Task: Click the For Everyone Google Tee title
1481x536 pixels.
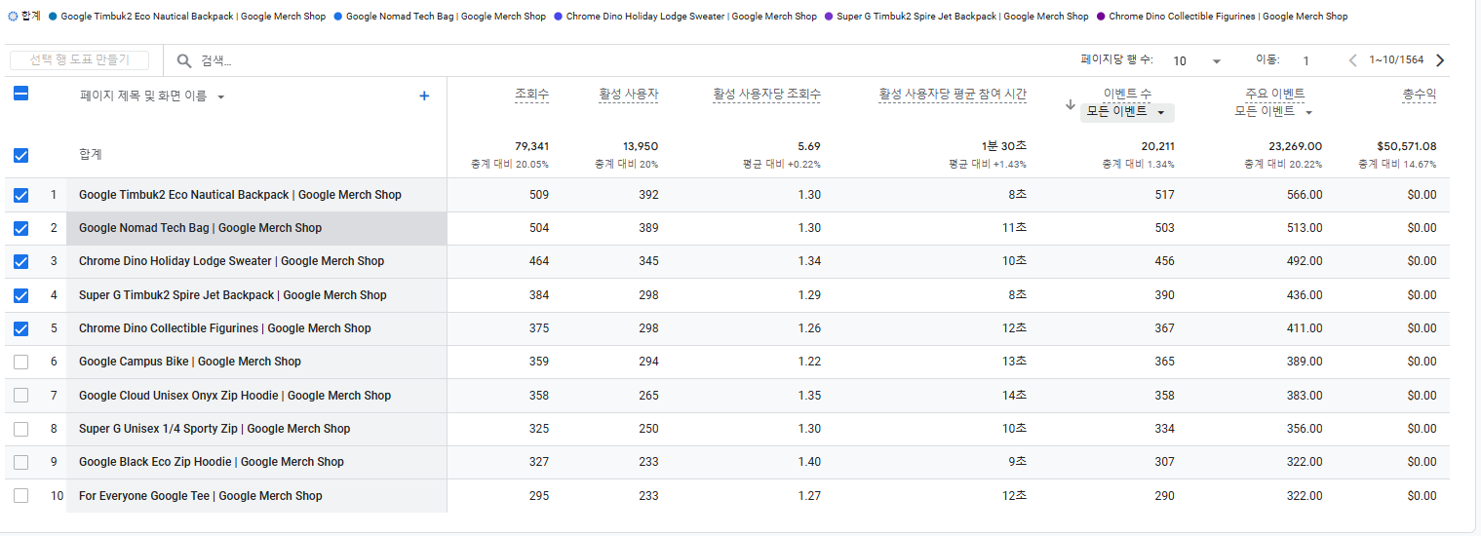Action: pyautogui.click(x=200, y=496)
